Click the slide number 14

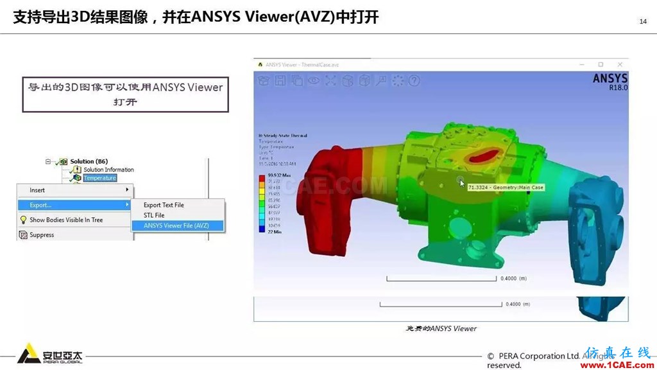643,21
